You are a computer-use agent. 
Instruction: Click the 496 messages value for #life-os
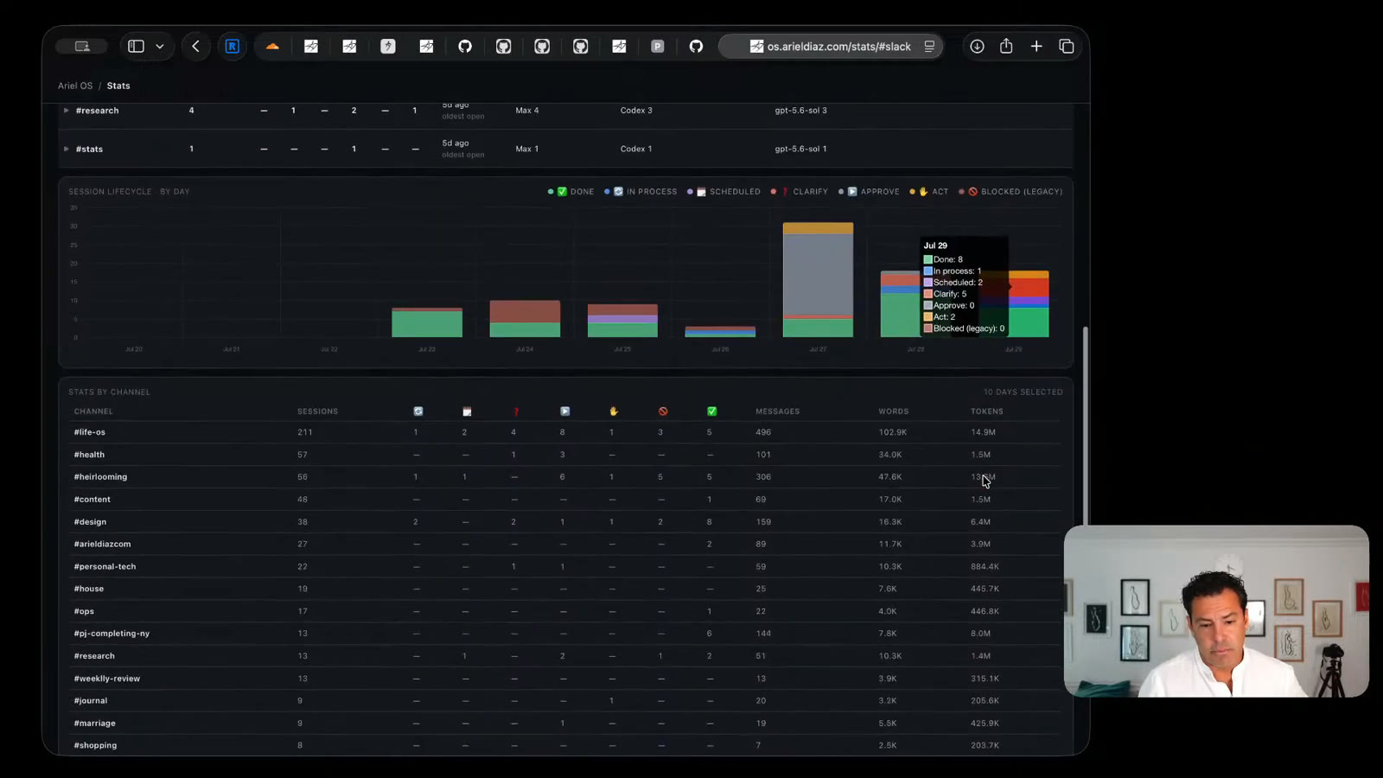click(763, 432)
